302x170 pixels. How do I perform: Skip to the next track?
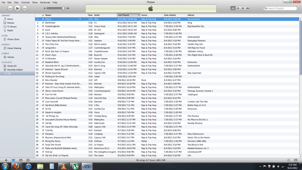pyautogui.click(x=25, y=8)
